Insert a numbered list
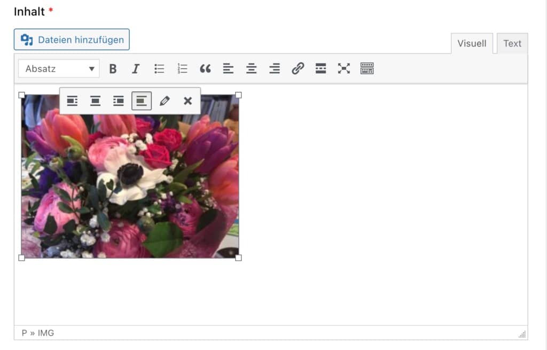547x350 pixels. 182,69
